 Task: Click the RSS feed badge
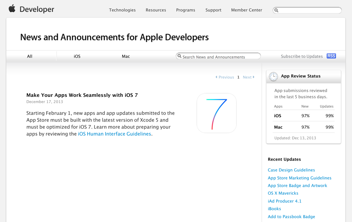click(x=331, y=56)
